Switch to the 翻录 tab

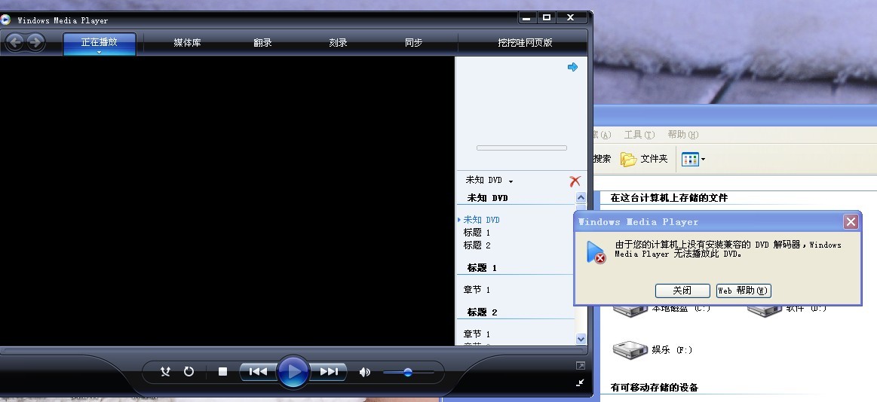[x=262, y=42]
